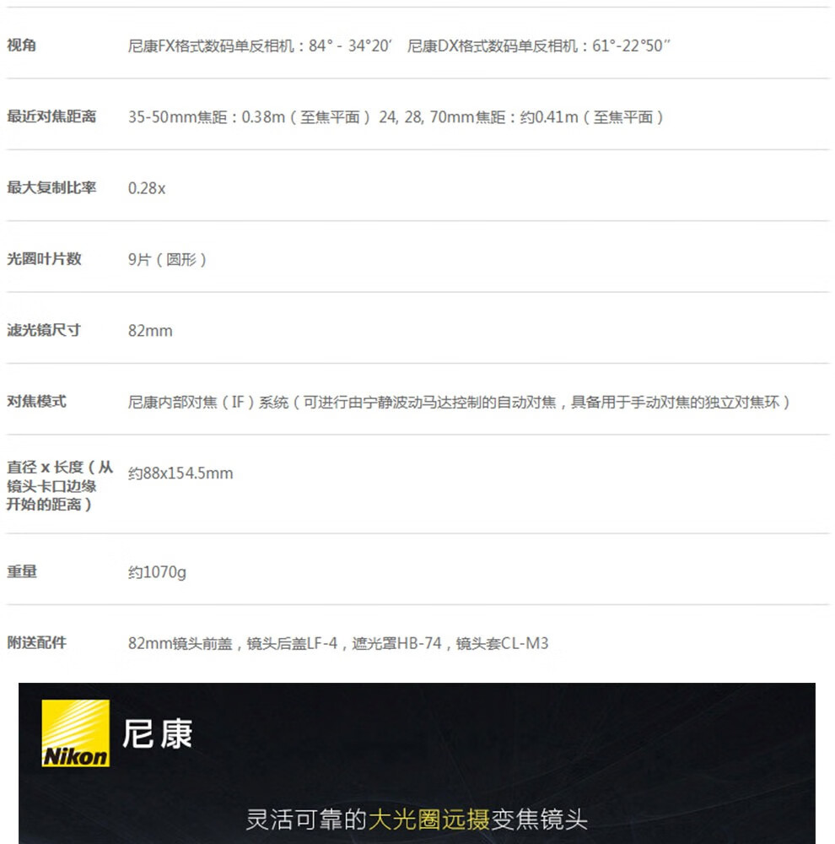
Task: Select the 最大复制比率 row label
Action: (51, 187)
